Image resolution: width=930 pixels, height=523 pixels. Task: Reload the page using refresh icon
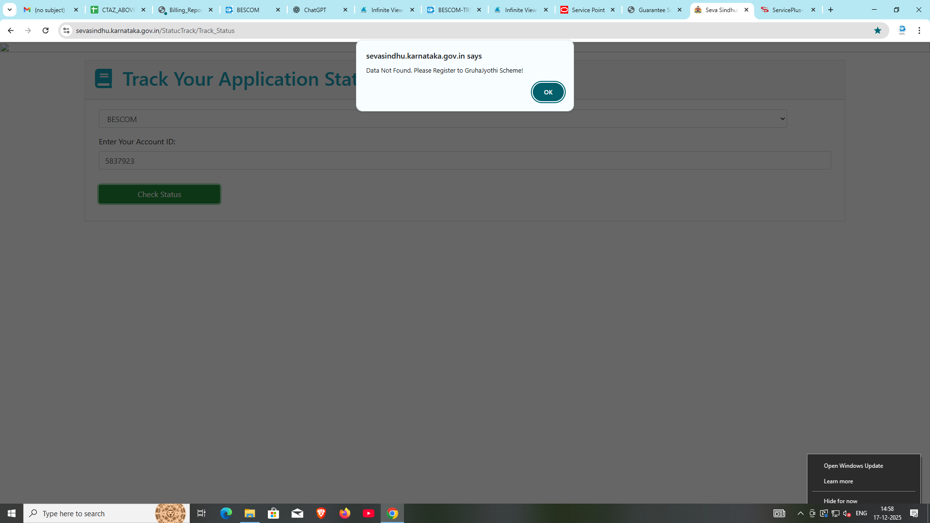point(46,31)
